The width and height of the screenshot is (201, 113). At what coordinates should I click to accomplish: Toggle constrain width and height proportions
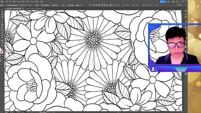pyautogui.click(x=143, y=5)
